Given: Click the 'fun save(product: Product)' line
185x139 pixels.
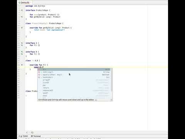Looking at the screenshot, I should [44, 15].
